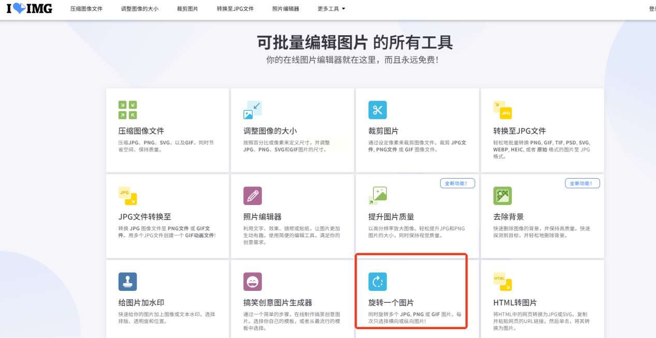The height and width of the screenshot is (338, 656).
Task: Open 照片编辑器 from the top navigation
Action: click(285, 9)
